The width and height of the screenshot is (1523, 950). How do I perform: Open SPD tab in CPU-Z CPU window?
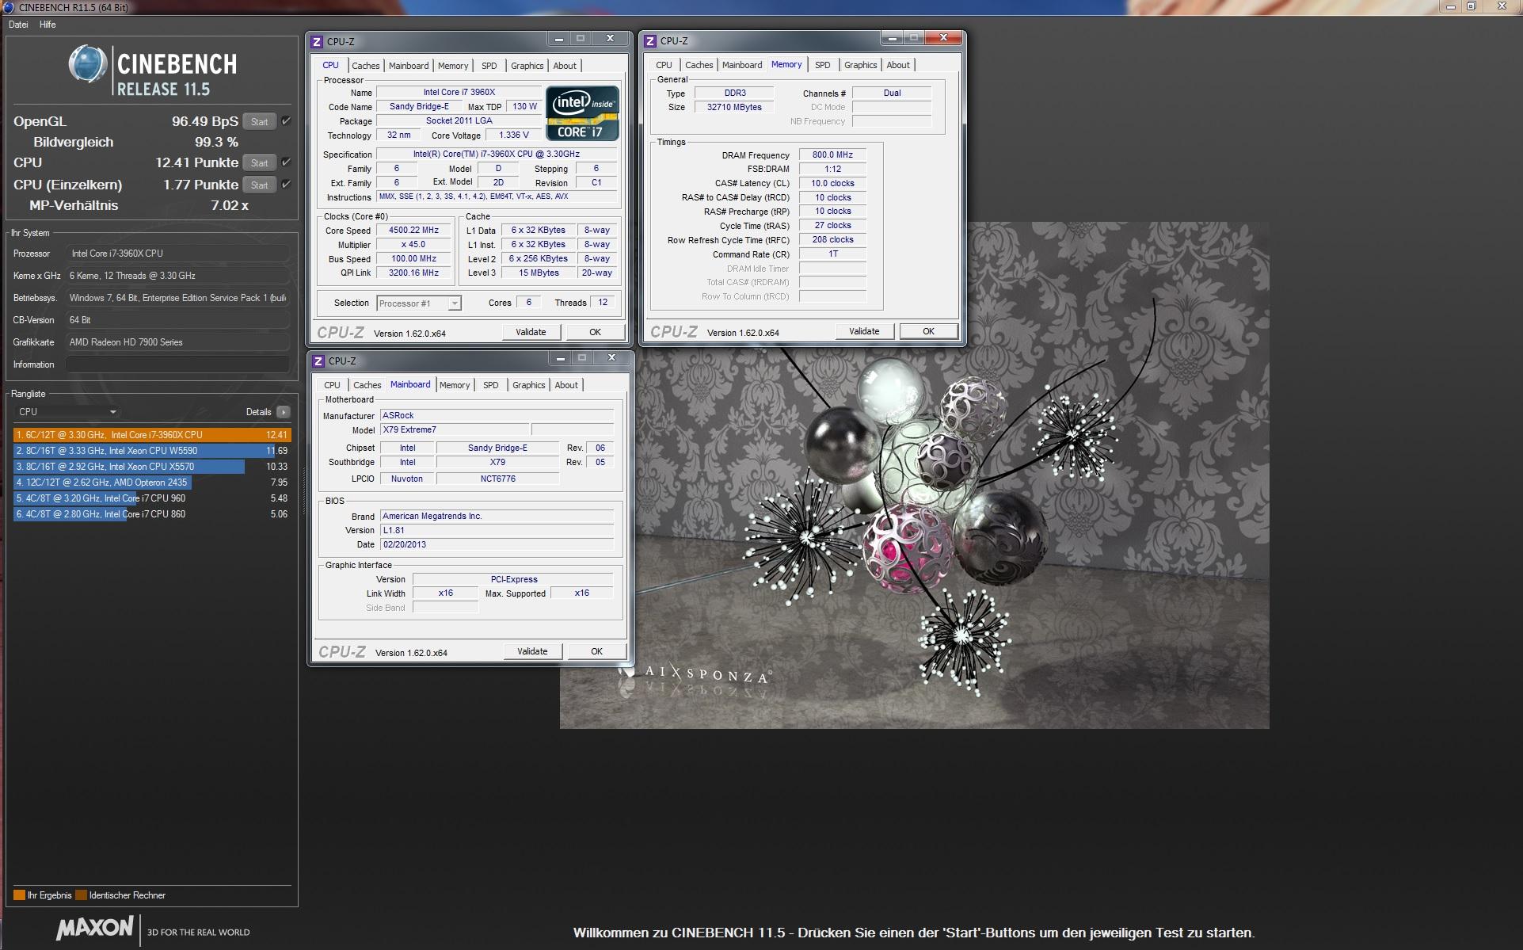489,66
